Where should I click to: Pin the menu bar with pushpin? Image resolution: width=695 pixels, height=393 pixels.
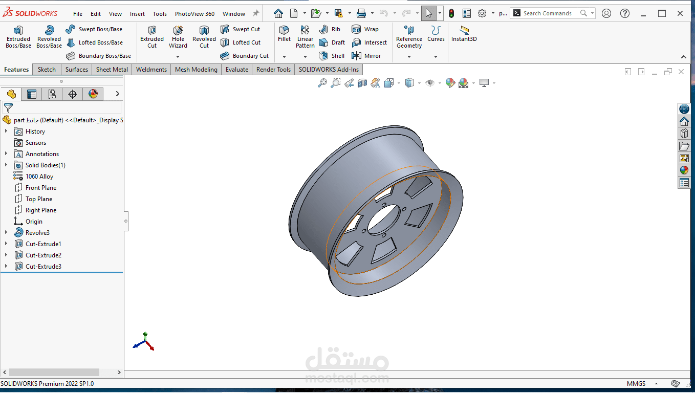256,13
